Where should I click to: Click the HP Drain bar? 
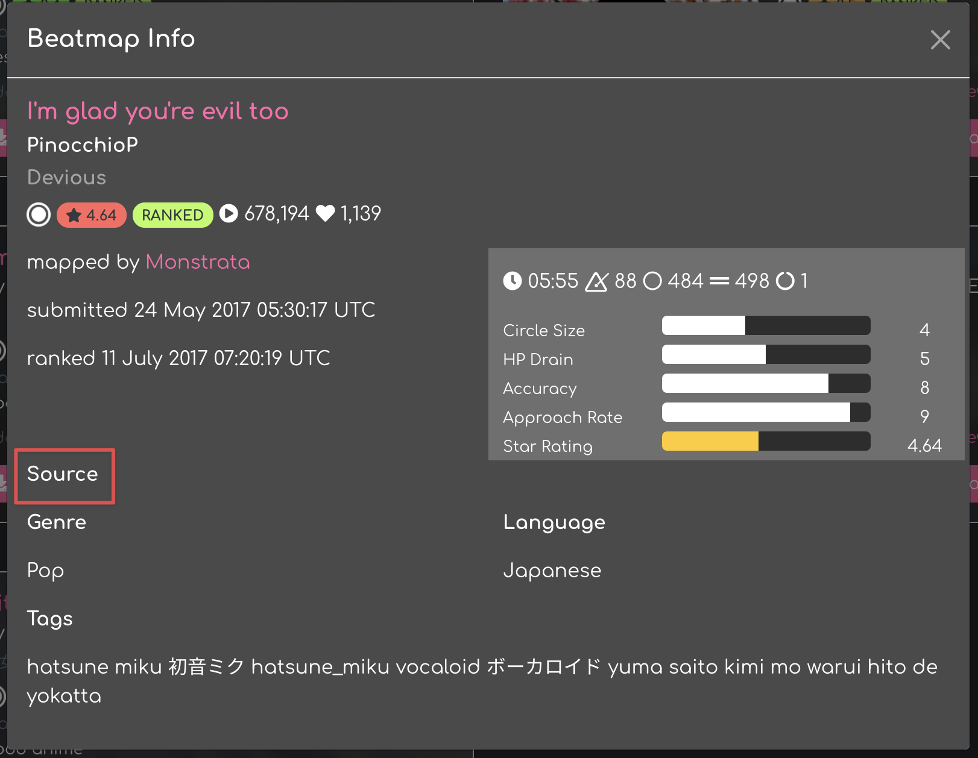click(766, 354)
